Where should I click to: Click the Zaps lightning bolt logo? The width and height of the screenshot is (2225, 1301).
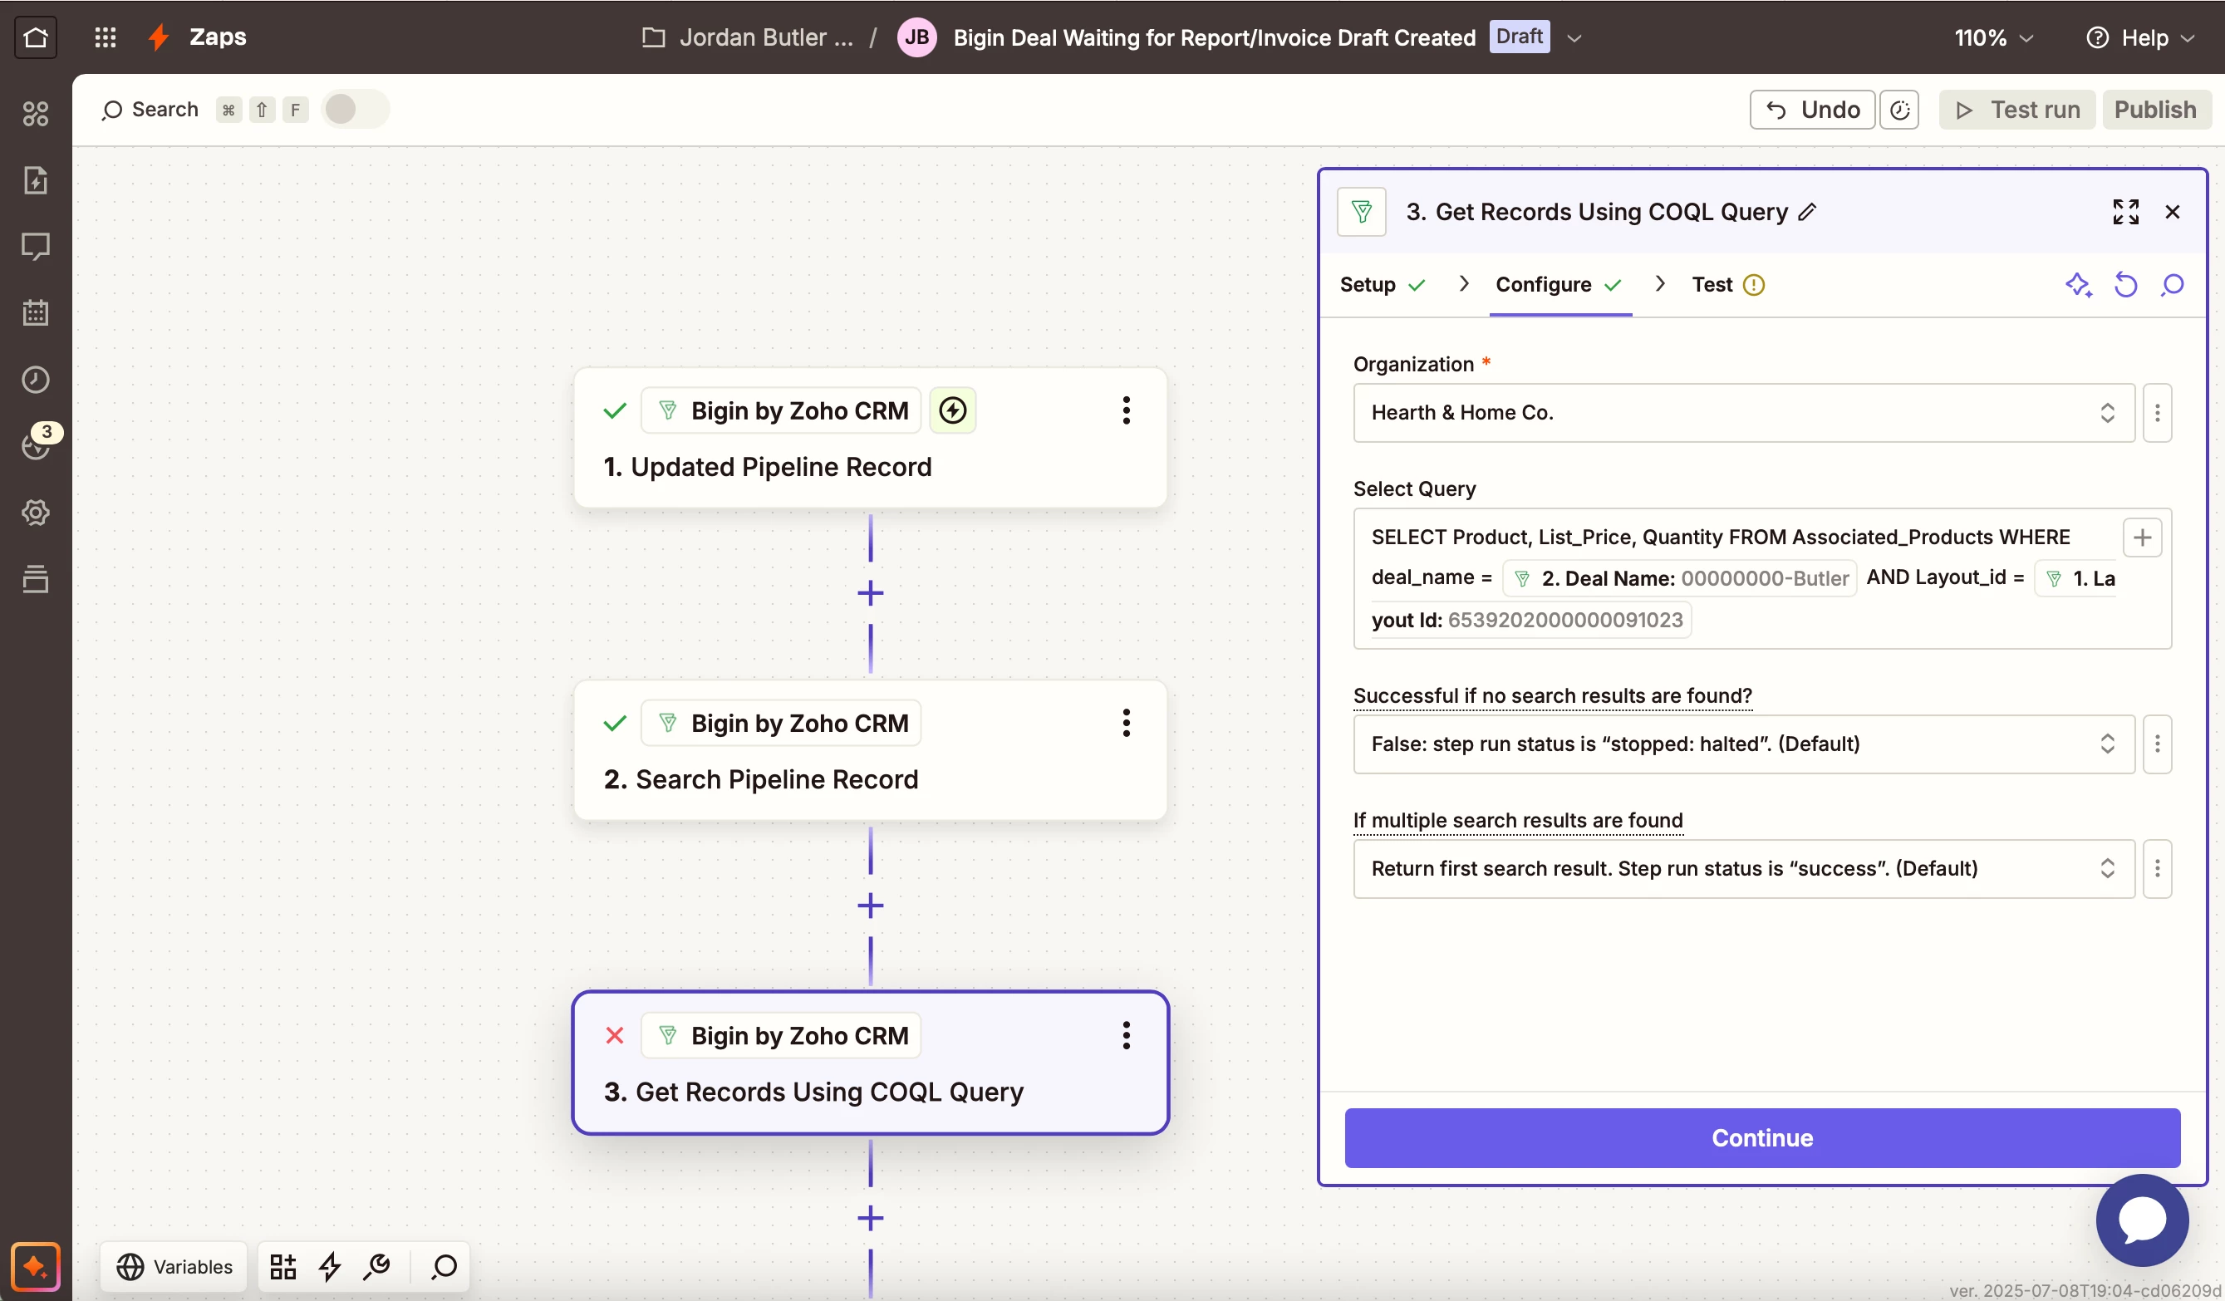click(x=159, y=37)
